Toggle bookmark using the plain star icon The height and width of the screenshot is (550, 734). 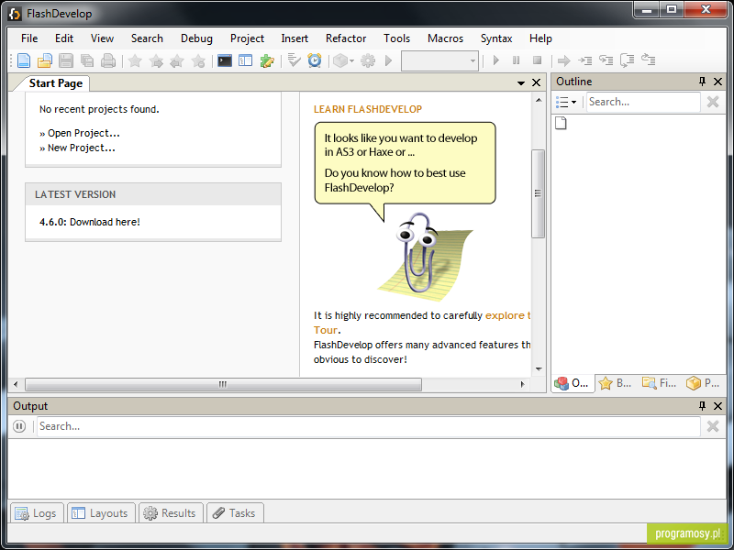[x=135, y=60]
